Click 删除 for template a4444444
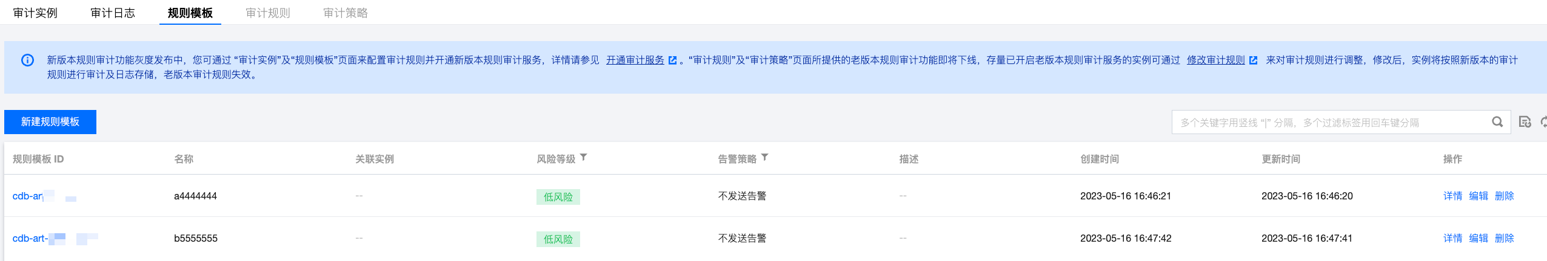The image size is (1547, 261). click(x=1505, y=196)
